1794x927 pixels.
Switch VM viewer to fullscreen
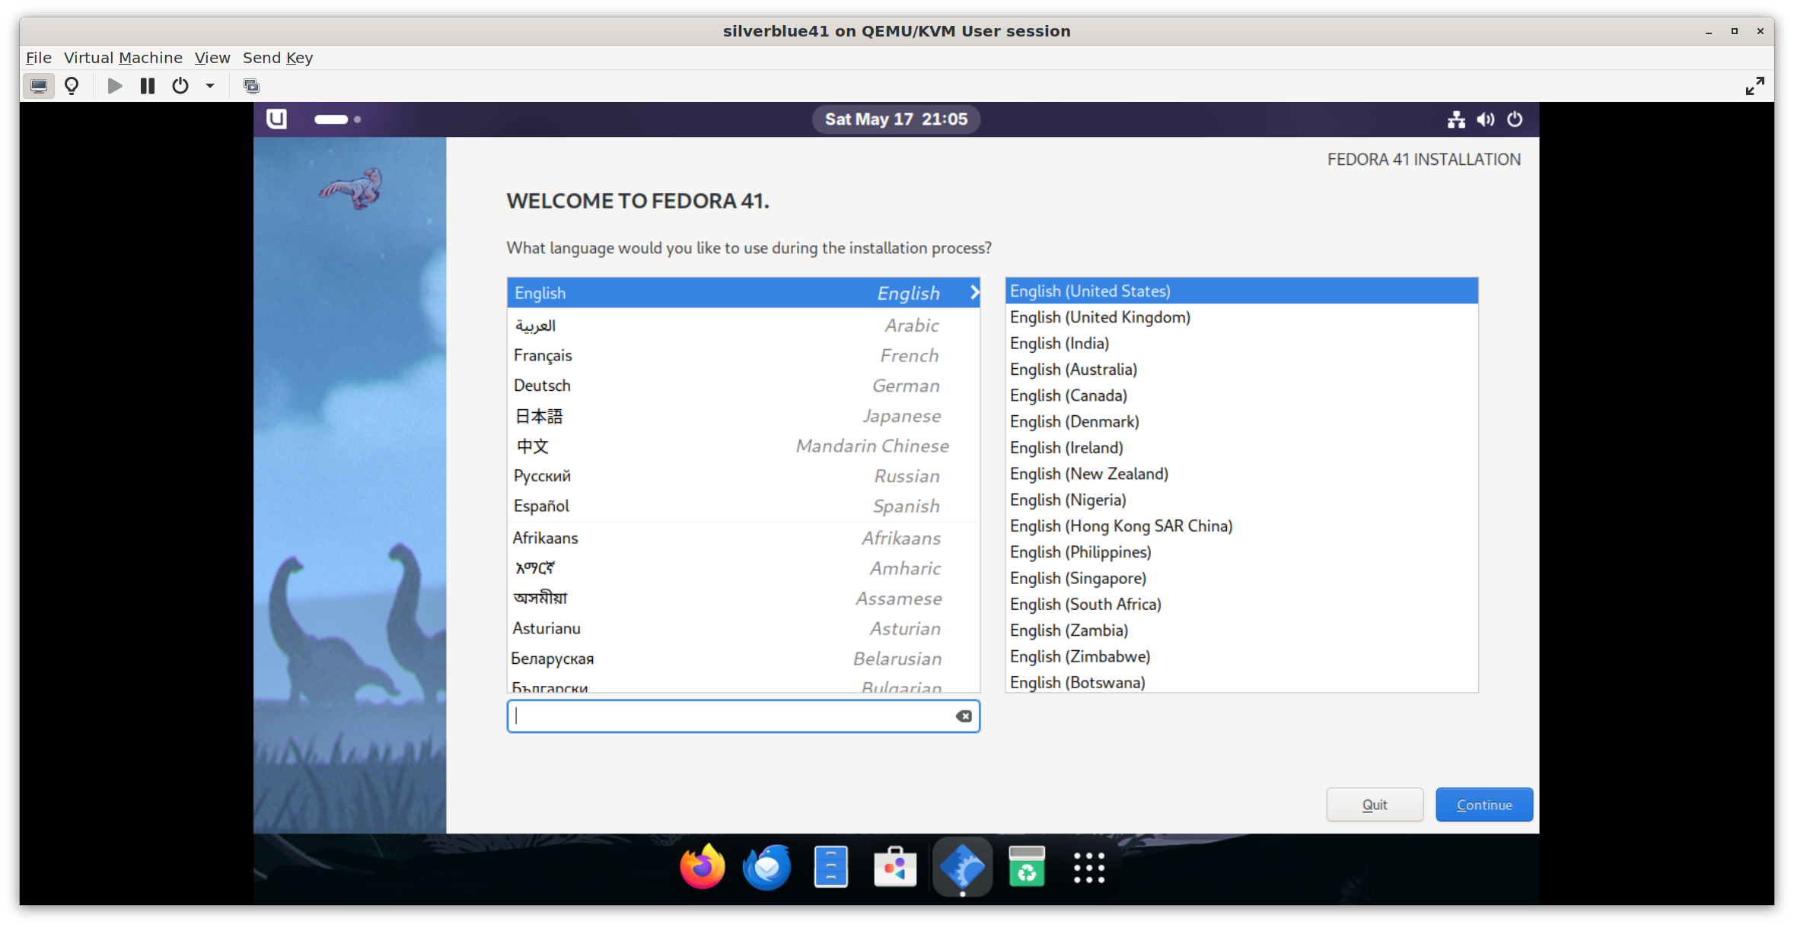click(1754, 86)
